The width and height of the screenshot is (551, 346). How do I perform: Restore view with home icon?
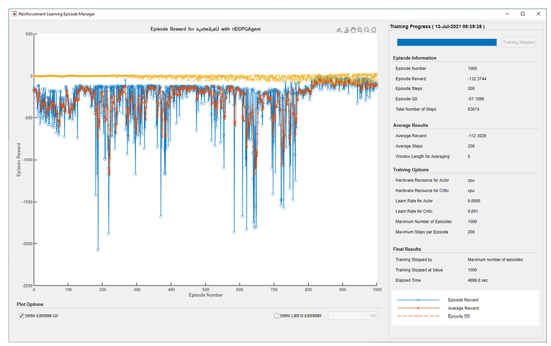373,29
